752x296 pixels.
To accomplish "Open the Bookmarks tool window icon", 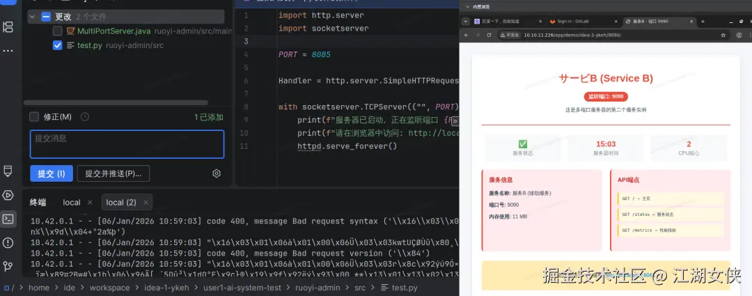I will [8, 171].
